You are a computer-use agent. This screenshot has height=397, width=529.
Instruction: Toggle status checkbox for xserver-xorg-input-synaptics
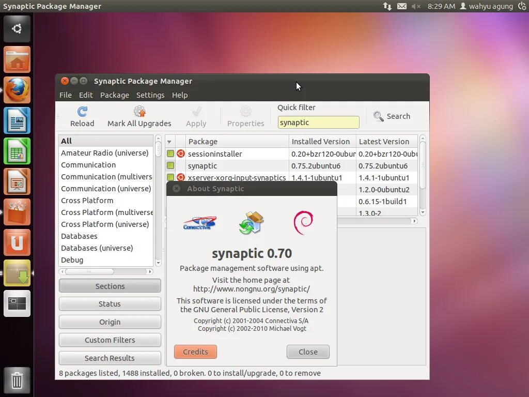(x=170, y=177)
